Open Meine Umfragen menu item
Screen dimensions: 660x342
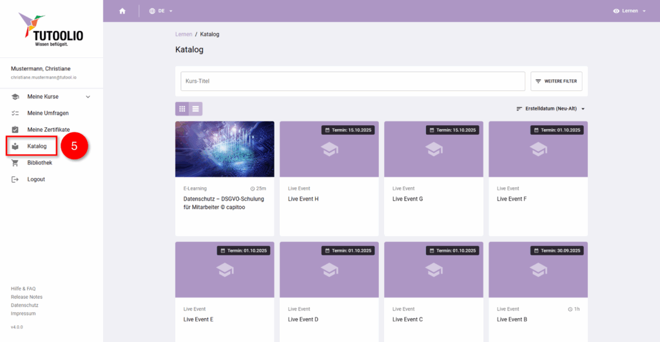[48, 113]
